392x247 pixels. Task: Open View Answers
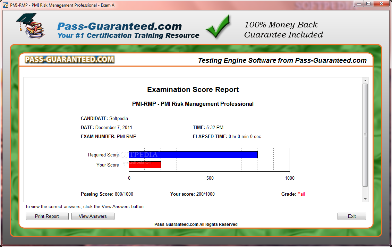pyautogui.click(x=93, y=216)
